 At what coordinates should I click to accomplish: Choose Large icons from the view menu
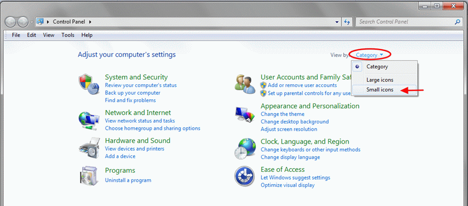click(x=384, y=80)
